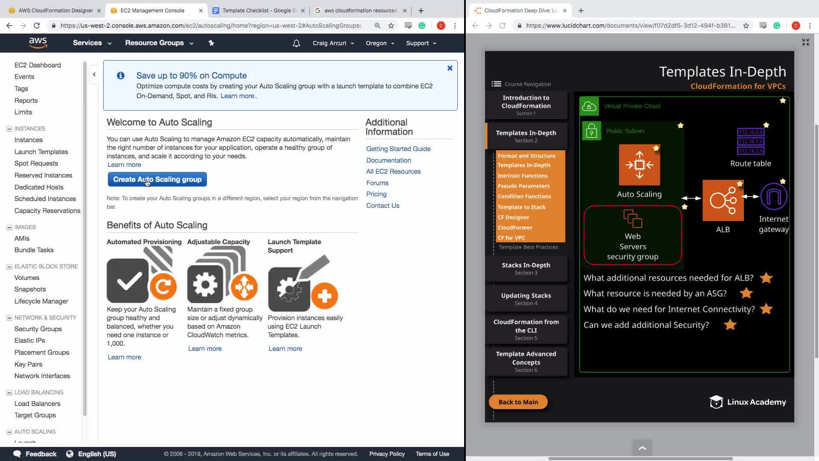Expand the Craig Arcuri account menu
819x461 pixels.
(333, 43)
